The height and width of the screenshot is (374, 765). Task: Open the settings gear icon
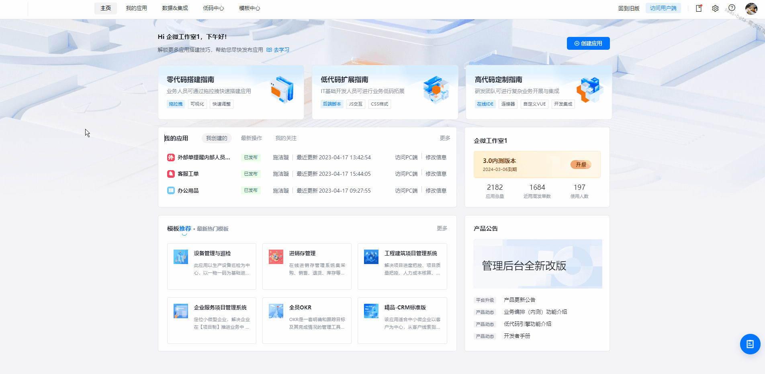click(715, 8)
